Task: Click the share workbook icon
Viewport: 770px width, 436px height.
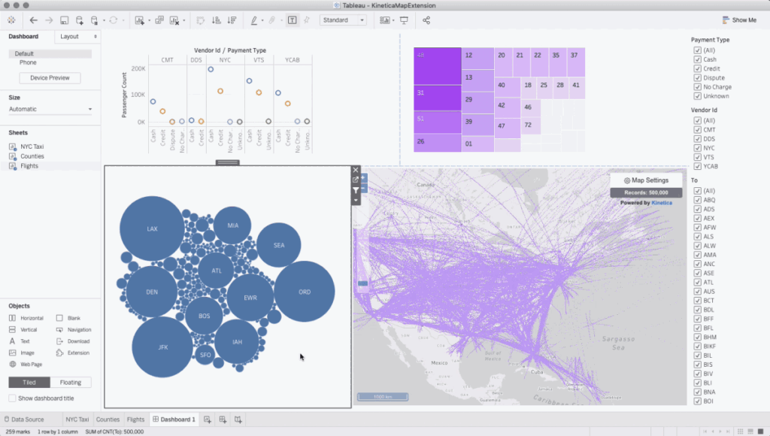Action: (x=426, y=20)
